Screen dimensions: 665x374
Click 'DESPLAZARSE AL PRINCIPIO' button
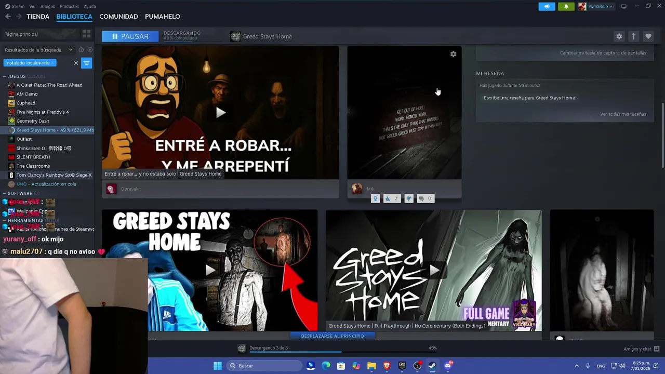pos(332,336)
